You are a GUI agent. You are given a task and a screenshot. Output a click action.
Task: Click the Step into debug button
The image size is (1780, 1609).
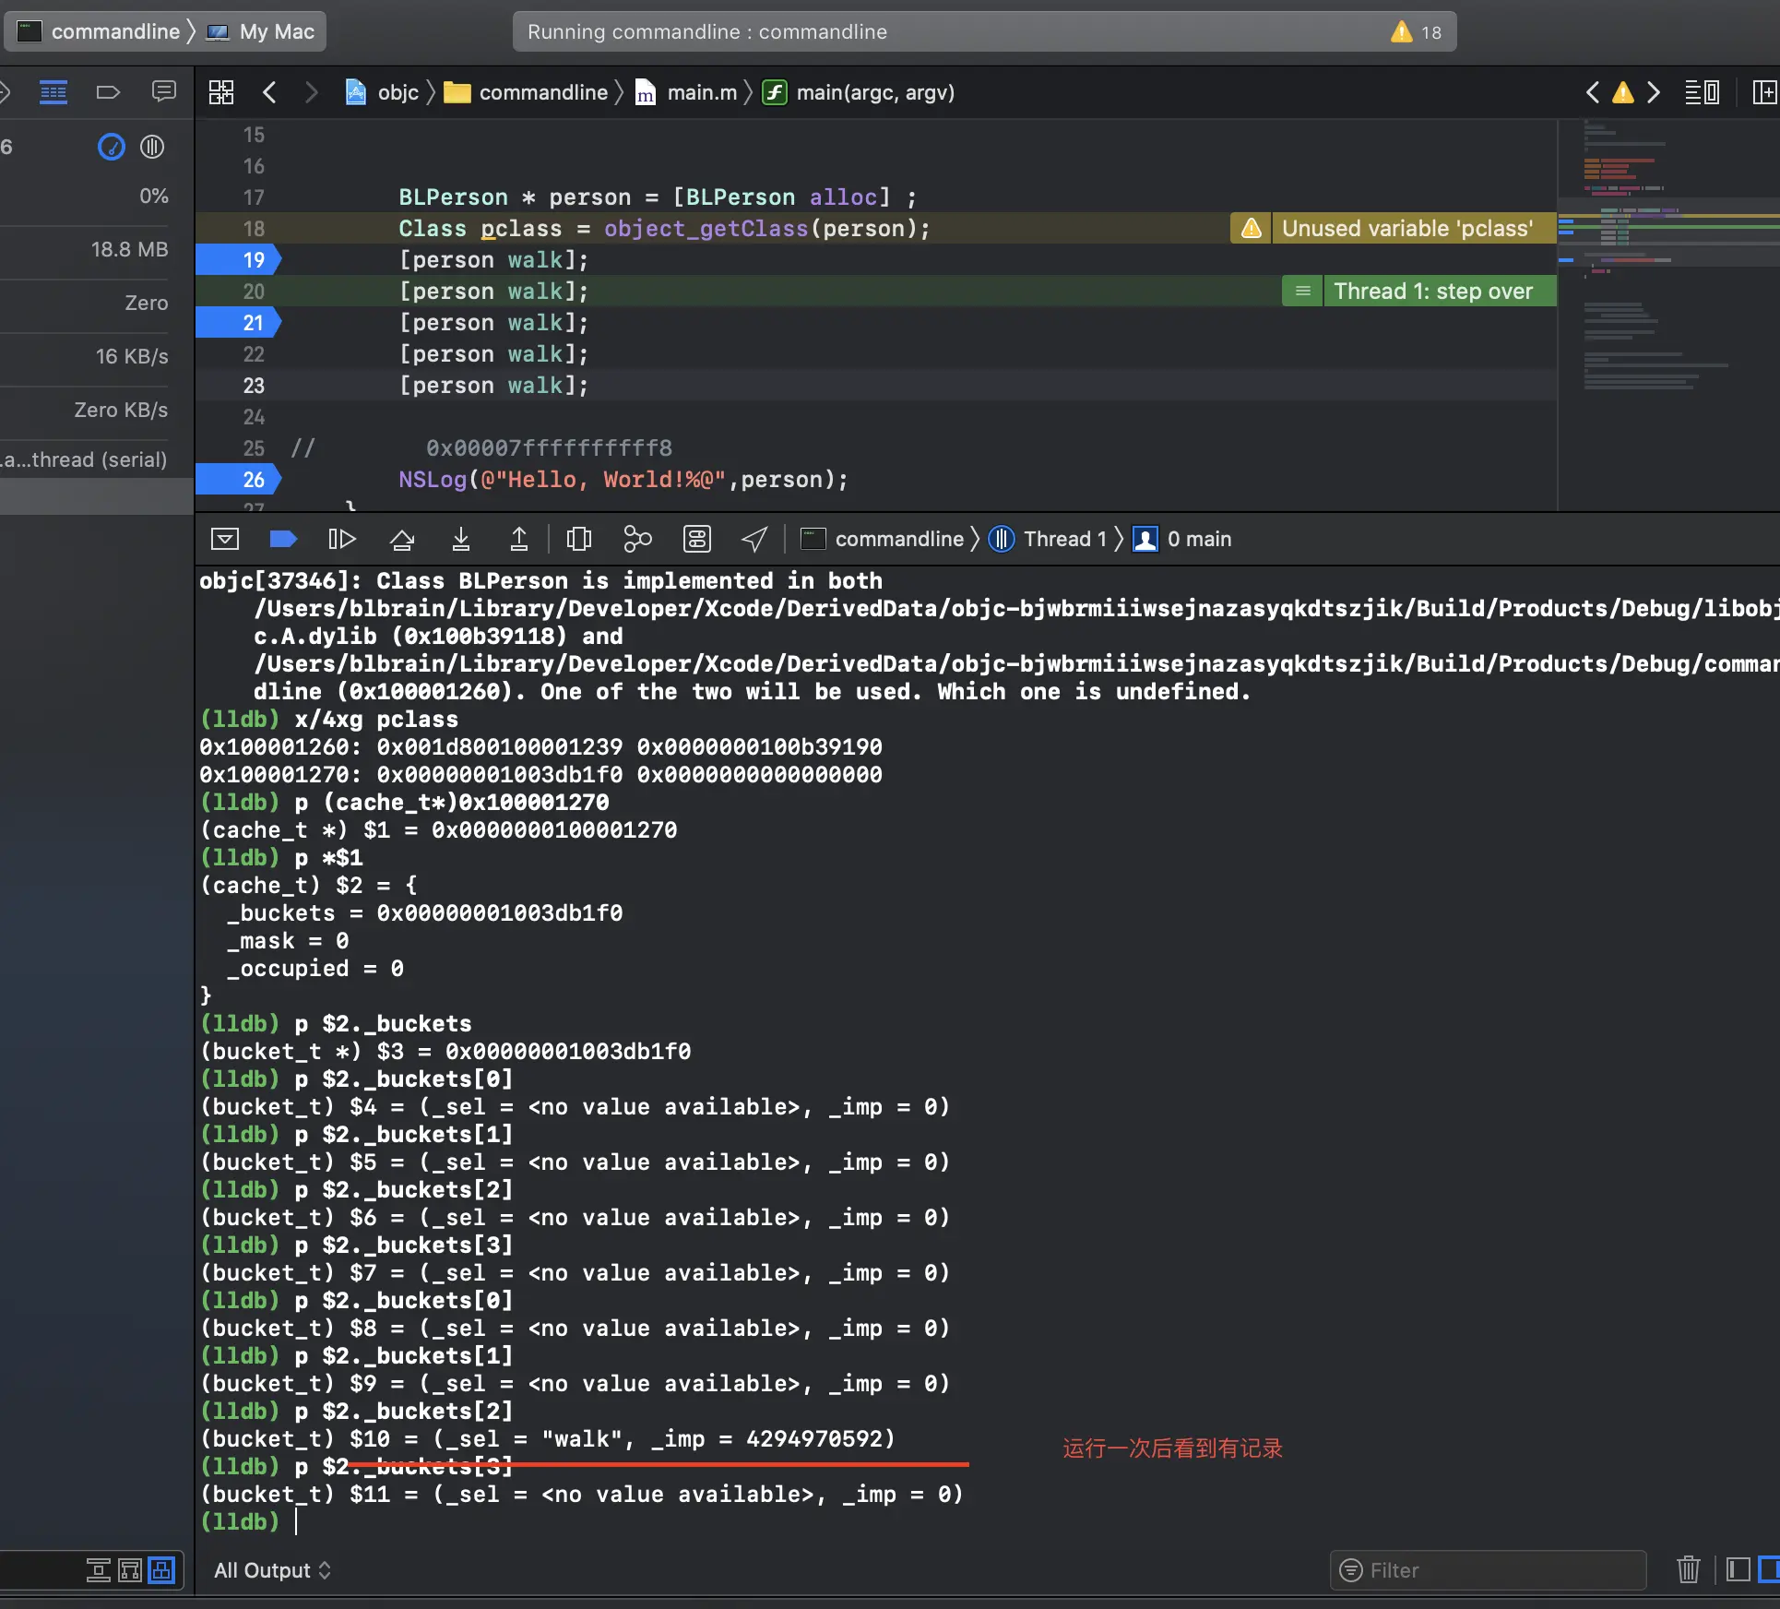point(461,539)
